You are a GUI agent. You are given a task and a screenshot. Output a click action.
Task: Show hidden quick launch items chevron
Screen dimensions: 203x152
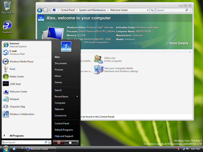pyautogui.click(x=22, y=148)
